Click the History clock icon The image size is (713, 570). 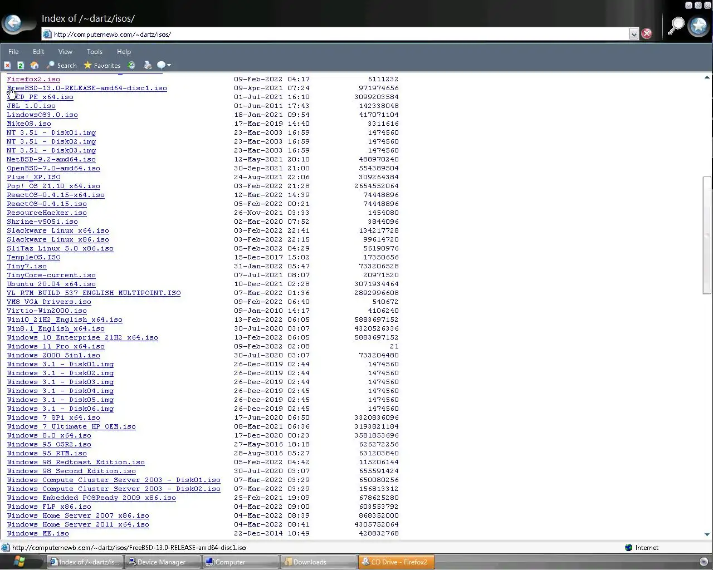coord(131,66)
